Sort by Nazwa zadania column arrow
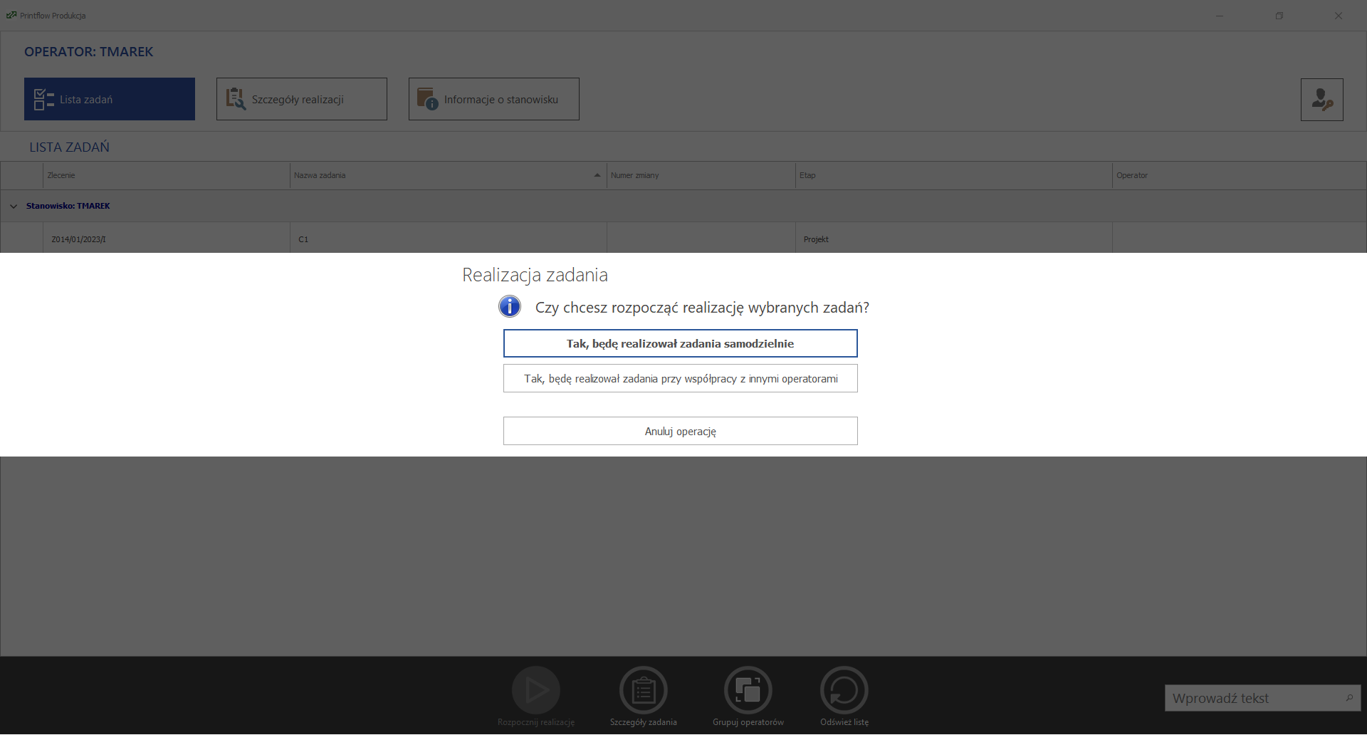 (597, 176)
